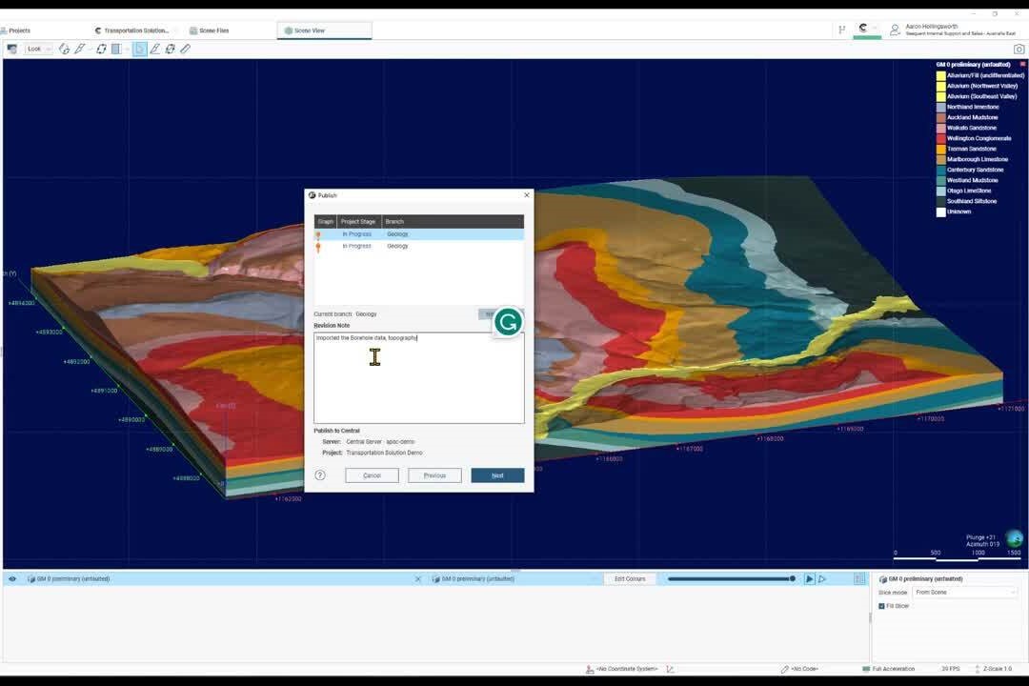Click the play button in the shape list
Viewport: 1029px width, 686px height.
click(810, 578)
